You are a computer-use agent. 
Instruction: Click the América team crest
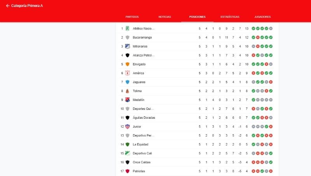click(x=128, y=73)
